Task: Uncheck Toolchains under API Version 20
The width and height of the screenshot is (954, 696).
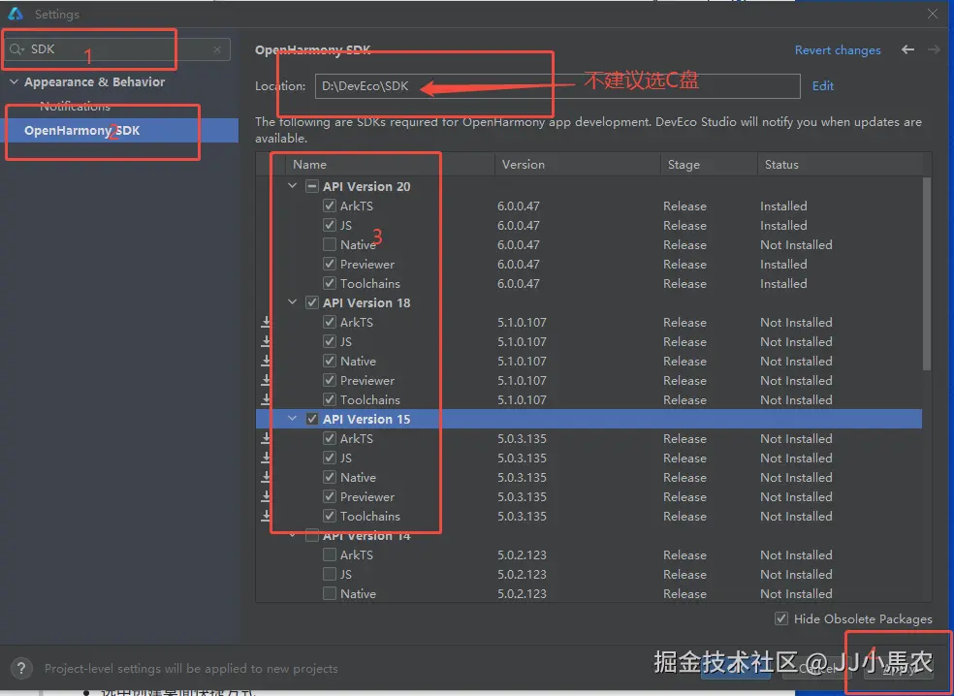Action: click(330, 283)
